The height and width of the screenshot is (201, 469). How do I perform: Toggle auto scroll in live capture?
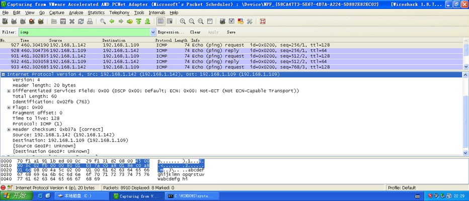tap(170, 22)
